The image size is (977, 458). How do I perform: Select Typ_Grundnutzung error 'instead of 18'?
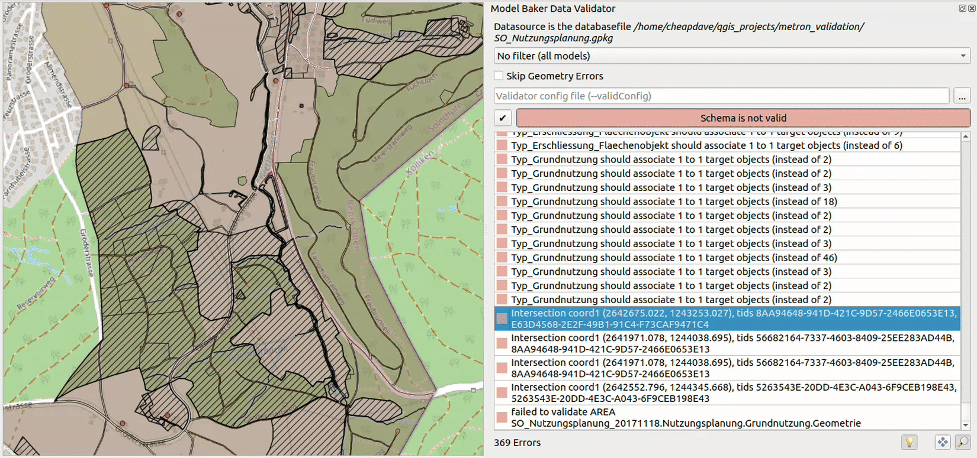(x=674, y=202)
